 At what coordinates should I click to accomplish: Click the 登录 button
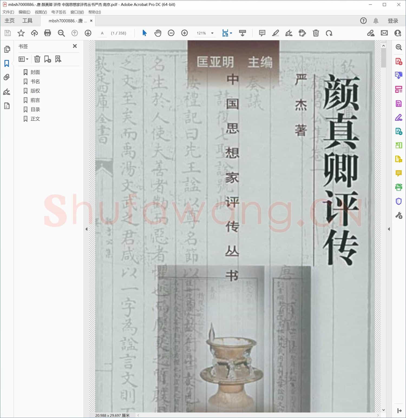[393, 21]
